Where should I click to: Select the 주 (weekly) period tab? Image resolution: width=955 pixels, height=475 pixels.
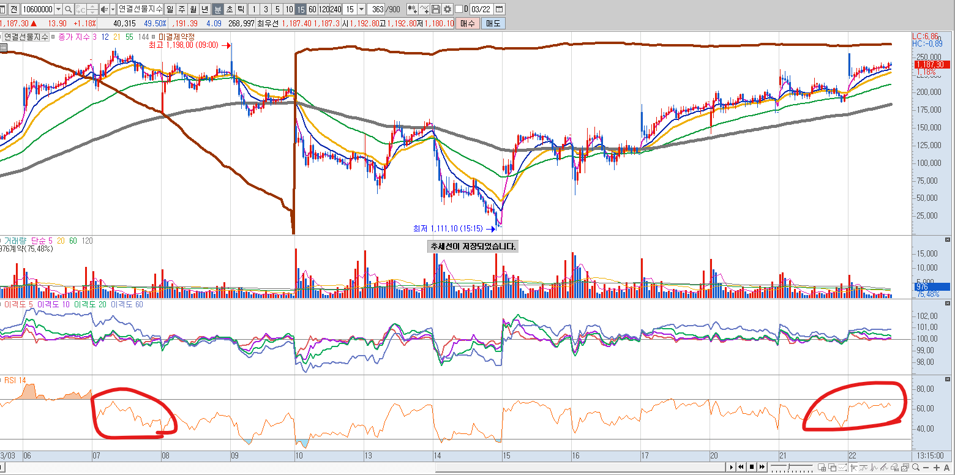[x=181, y=9]
